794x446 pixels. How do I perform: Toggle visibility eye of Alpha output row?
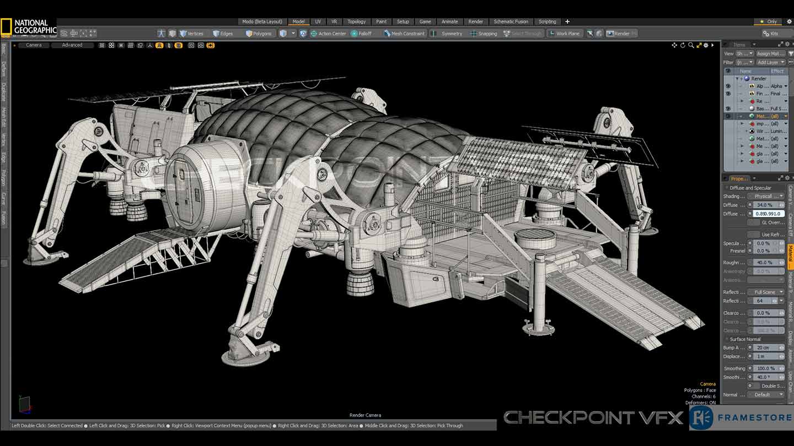point(728,86)
